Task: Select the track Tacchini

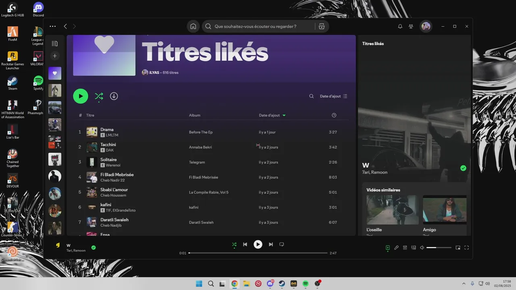Action: [x=108, y=145]
